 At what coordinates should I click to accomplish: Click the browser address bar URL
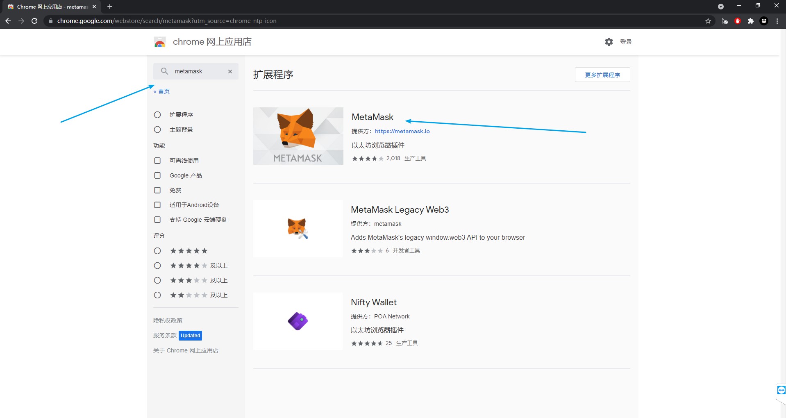click(167, 21)
